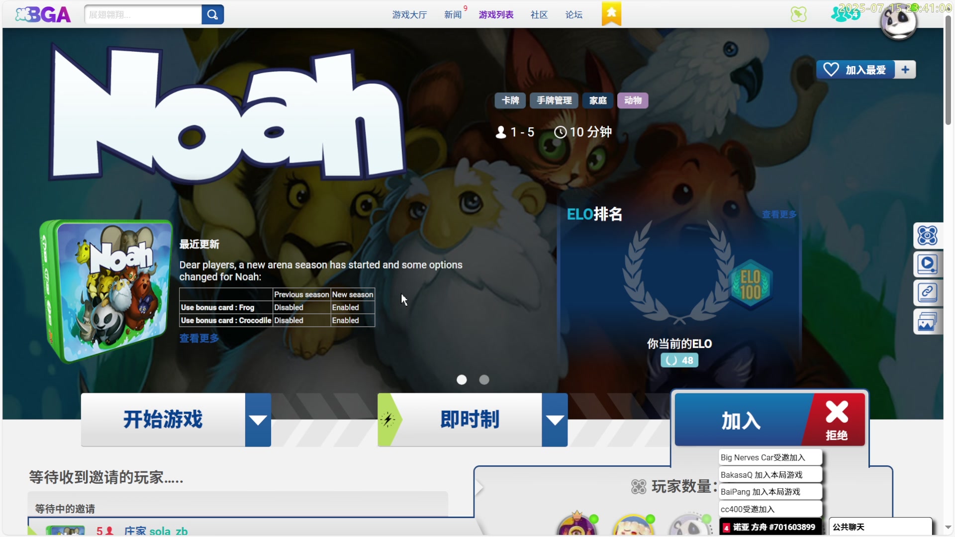Viewport: 955px width, 537px height.
Task: Open the green notifications bell icon
Action: [x=798, y=14]
